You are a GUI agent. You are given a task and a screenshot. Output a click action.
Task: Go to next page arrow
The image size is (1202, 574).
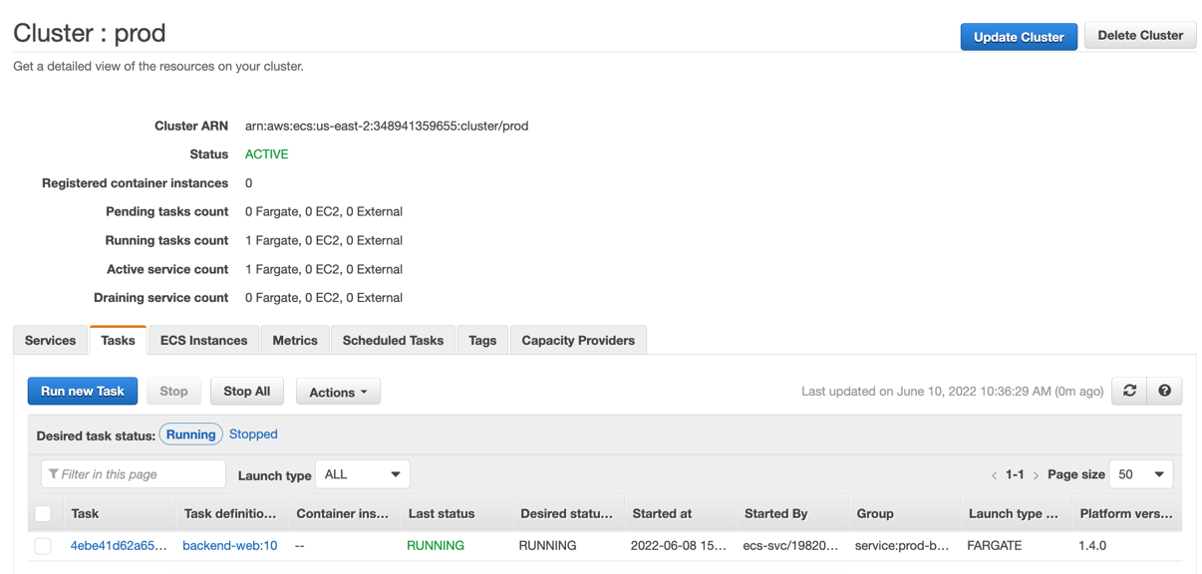click(1036, 475)
